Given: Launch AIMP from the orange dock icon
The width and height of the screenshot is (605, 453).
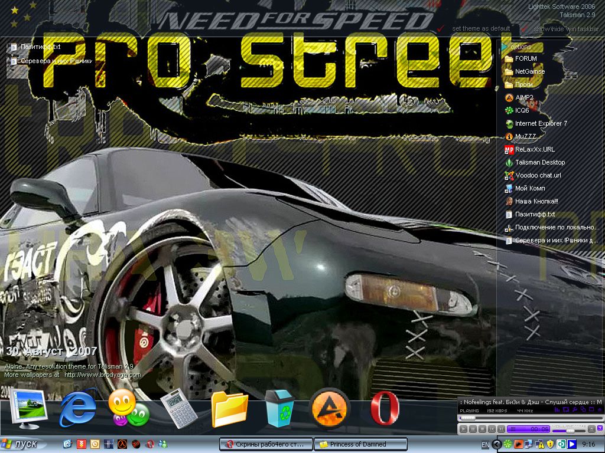Looking at the screenshot, I should [329, 408].
